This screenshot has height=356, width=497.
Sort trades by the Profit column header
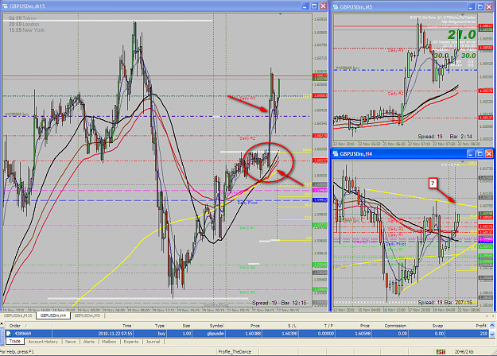(468, 326)
